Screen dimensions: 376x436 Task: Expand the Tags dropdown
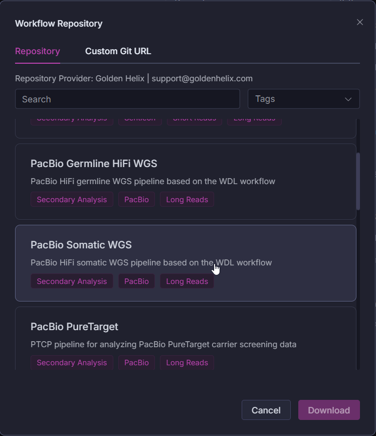[x=303, y=99]
